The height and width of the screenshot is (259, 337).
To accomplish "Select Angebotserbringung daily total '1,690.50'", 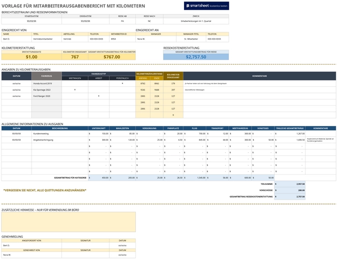I will point(290,140).
